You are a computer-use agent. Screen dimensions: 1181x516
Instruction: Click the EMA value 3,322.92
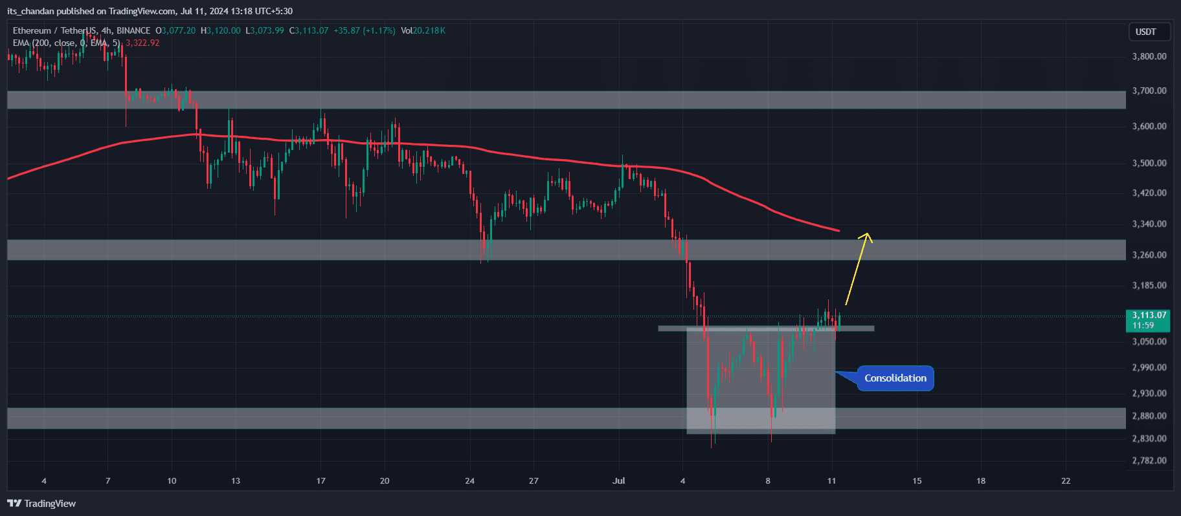[x=142, y=43]
